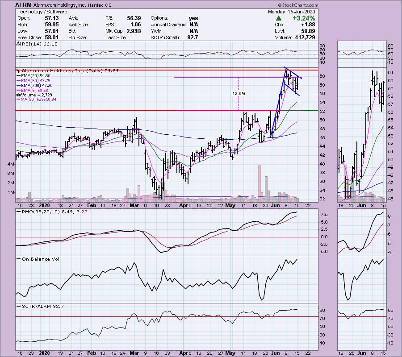Click the Low price value 57.01
The height and width of the screenshot is (357, 402).
52,31
